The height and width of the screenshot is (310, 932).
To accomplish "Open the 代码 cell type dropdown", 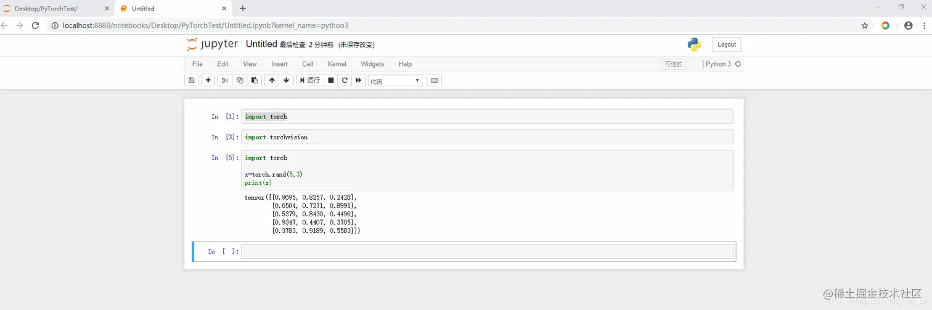I will pos(395,81).
